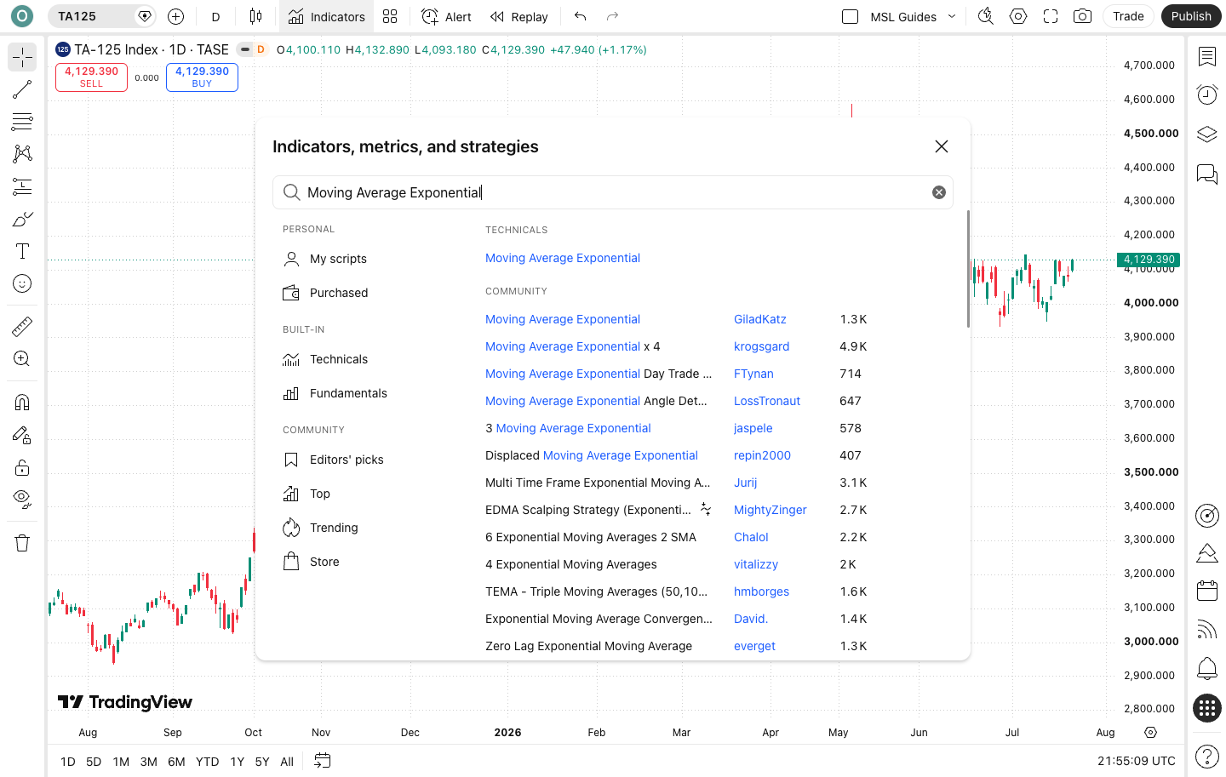Open the chart patterns tool
This screenshot has width=1226, height=777.
[22, 154]
